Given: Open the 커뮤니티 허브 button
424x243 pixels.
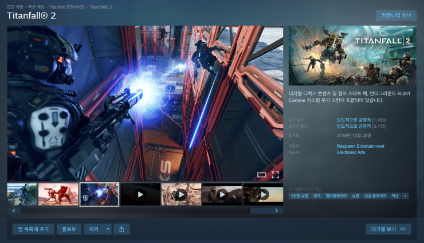Looking at the screenshot, I should click(396, 15).
